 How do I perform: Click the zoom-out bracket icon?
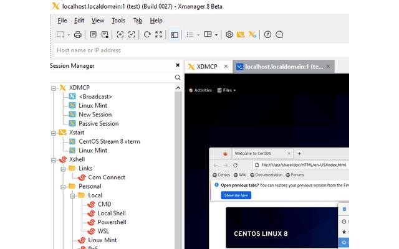(x=132, y=34)
